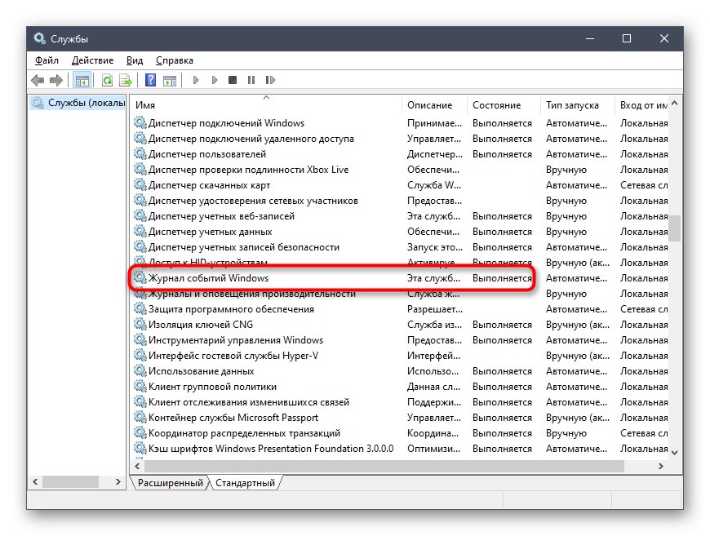Open the Действие menu
The width and height of the screenshot is (710, 536).
93,60
